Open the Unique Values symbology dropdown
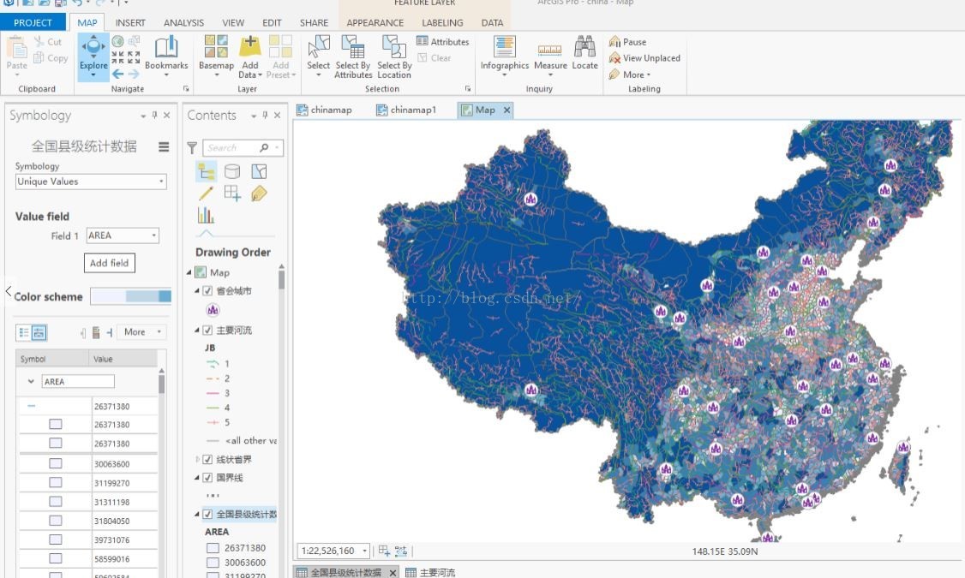The width and height of the screenshot is (965, 578). click(x=91, y=182)
